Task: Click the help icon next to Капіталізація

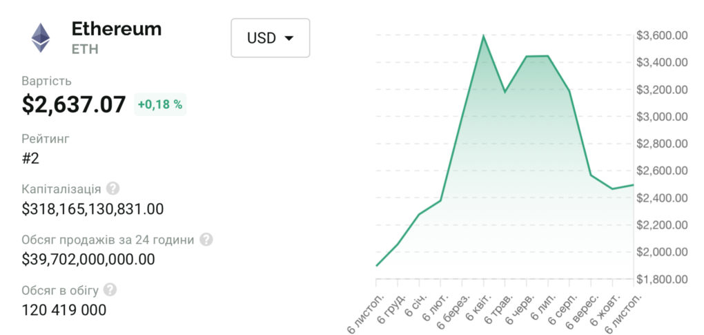Action: [x=113, y=189]
